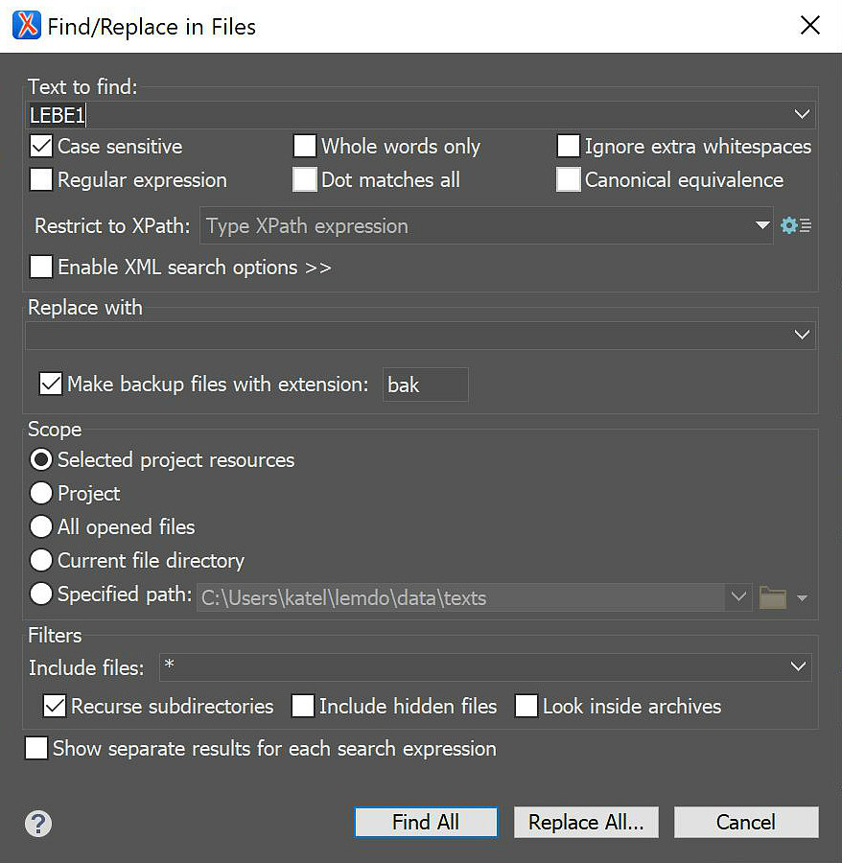Open help via the question mark icon

click(37, 823)
